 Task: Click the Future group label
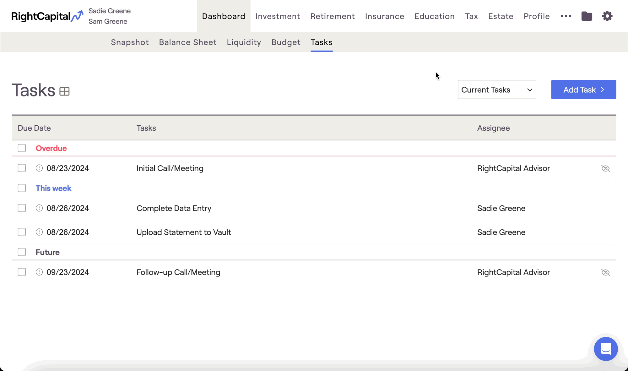47,252
